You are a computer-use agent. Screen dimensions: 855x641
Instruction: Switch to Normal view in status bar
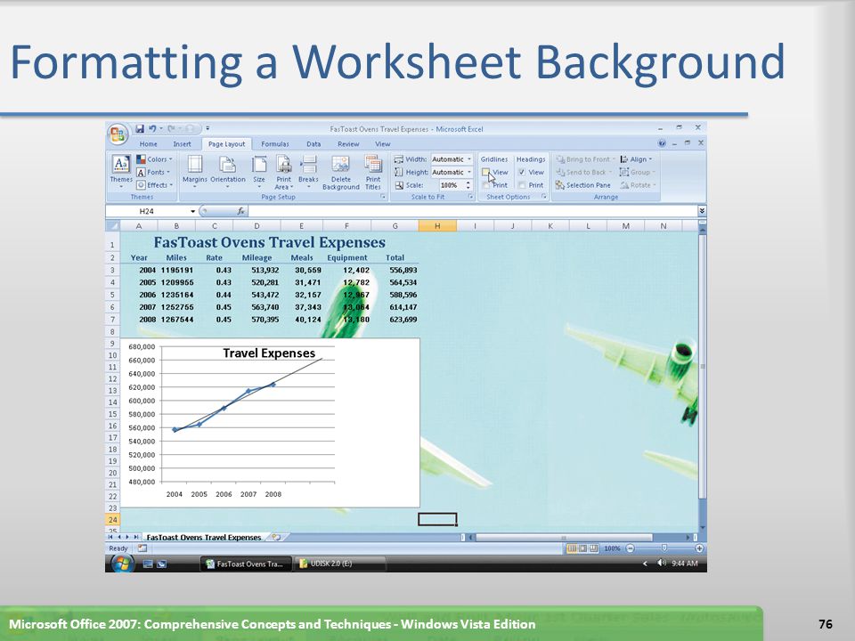pos(572,548)
